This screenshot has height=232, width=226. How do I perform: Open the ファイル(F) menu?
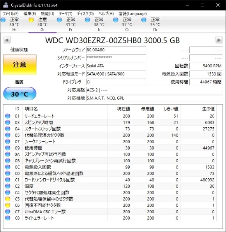(11, 14)
